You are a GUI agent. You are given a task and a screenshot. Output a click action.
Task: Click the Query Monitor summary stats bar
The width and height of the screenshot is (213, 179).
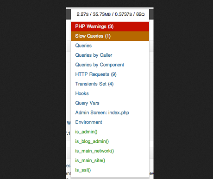click(110, 14)
